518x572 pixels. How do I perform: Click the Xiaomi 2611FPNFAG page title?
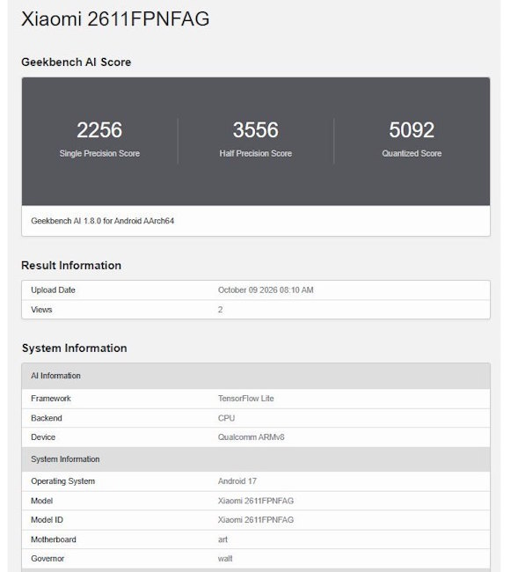(115, 19)
